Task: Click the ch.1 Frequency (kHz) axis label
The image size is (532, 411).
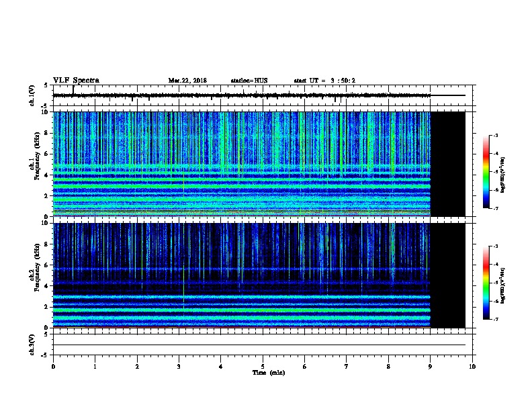Action: click(34, 156)
